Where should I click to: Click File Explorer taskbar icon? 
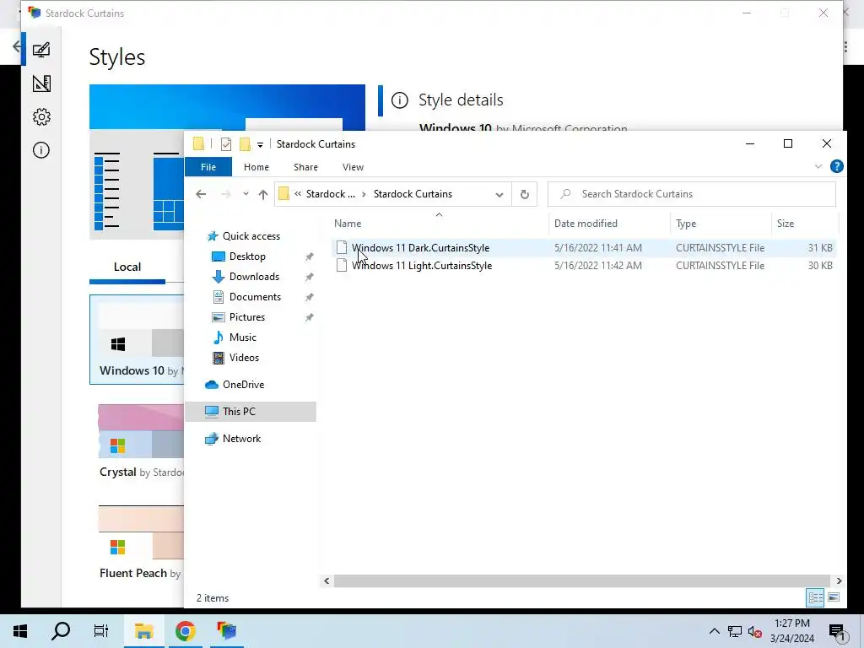pyautogui.click(x=143, y=631)
